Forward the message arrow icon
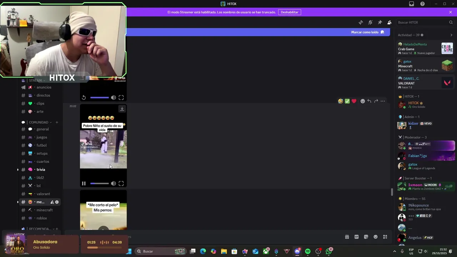The width and height of the screenshot is (457, 257). tap(376, 101)
